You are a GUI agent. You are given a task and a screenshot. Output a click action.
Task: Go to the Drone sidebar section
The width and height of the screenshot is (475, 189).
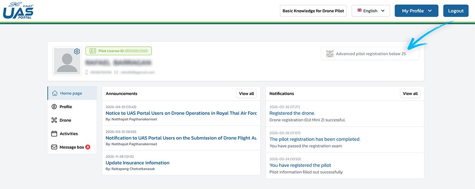pyautogui.click(x=65, y=120)
